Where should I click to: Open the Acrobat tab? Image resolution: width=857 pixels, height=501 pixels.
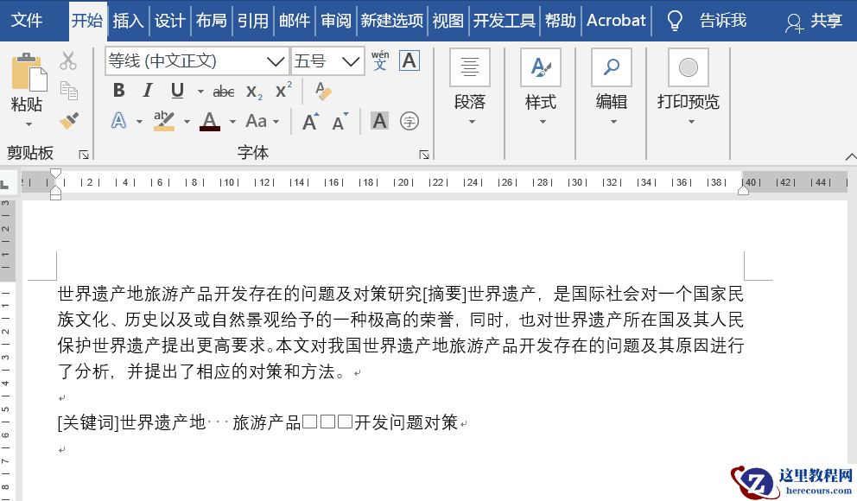click(x=616, y=21)
